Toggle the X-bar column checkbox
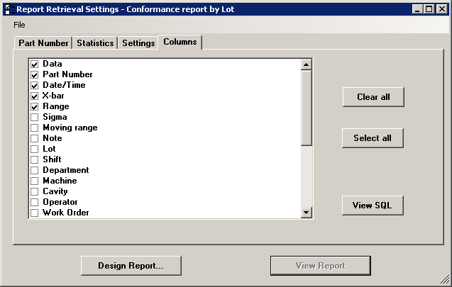 click(34, 96)
